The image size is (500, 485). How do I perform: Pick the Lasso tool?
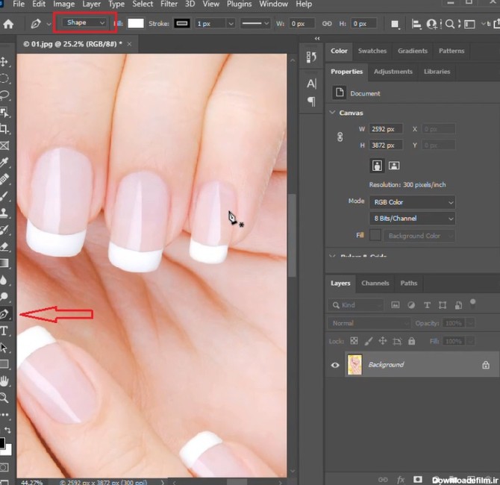(x=4, y=95)
